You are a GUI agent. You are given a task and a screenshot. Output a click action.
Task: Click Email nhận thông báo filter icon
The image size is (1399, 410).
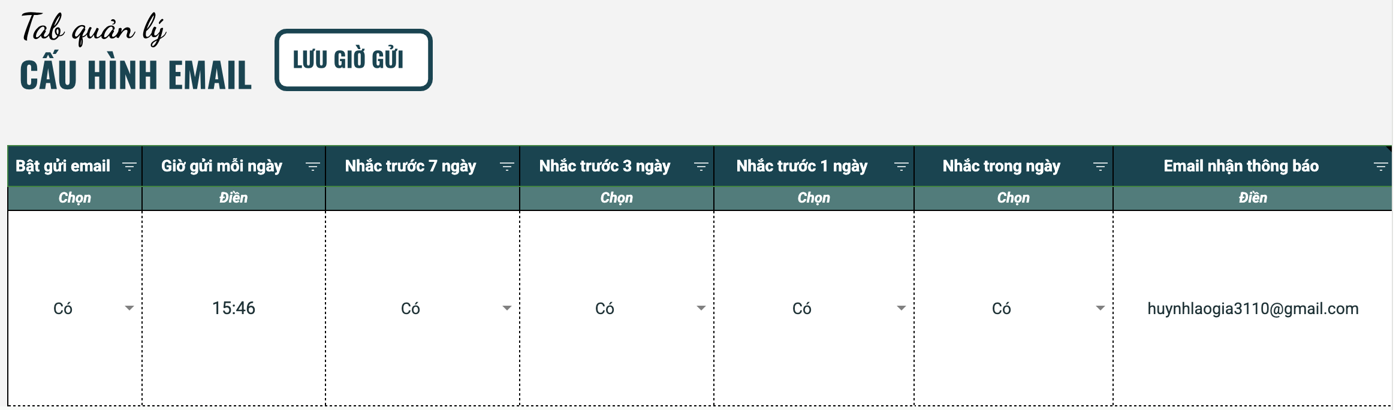click(x=1380, y=167)
